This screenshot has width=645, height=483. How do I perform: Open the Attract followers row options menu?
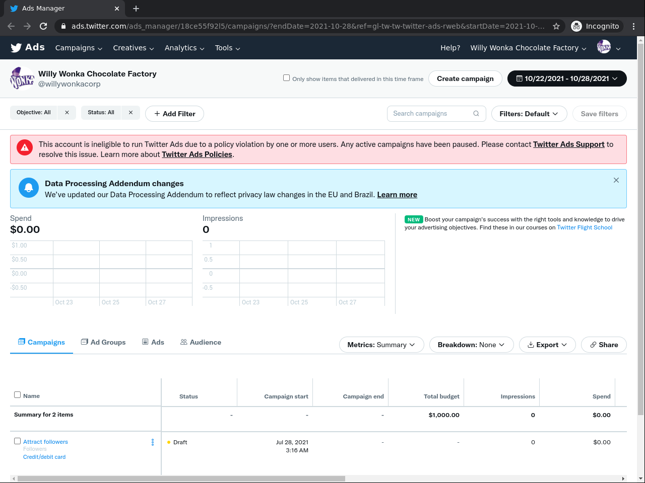pyautogui.click(x=153, y=442)
